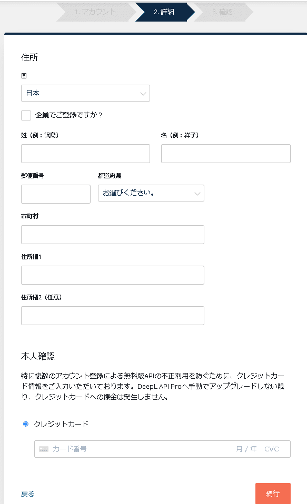Tick the 企業でご登録ですか checkbox

coord(26,115)
